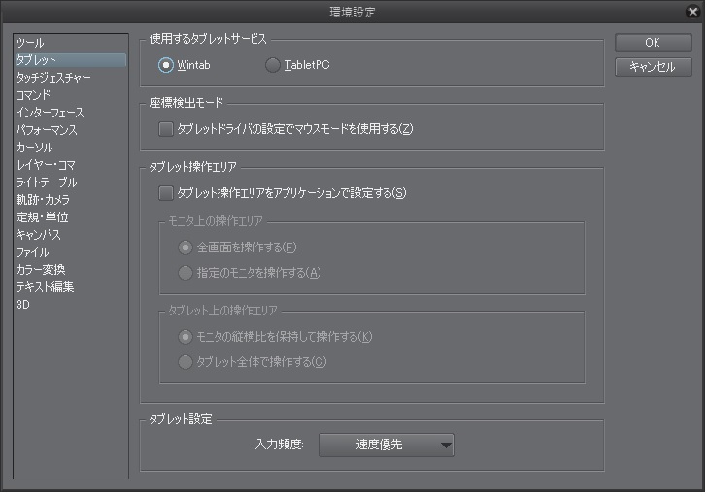Image resolution: width=708 pixels, height=496 pixels.
Task: Switch to the 3D settings
Action: click(71, 305)
